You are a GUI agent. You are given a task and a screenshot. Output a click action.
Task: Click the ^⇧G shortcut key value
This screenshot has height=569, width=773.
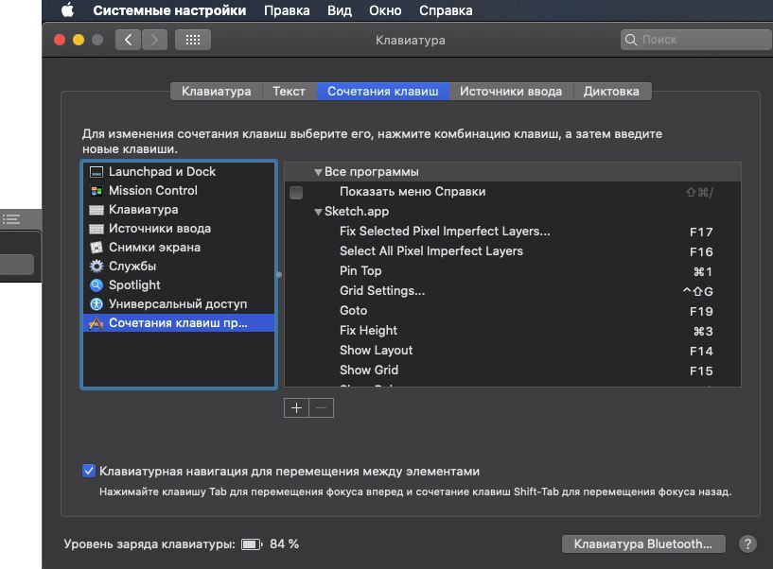(x=697, y=292)
